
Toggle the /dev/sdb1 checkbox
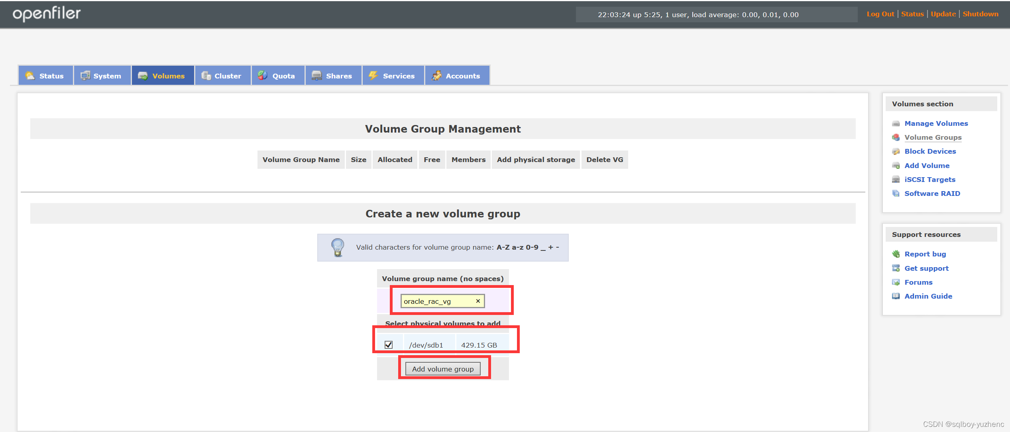(389, 345)
